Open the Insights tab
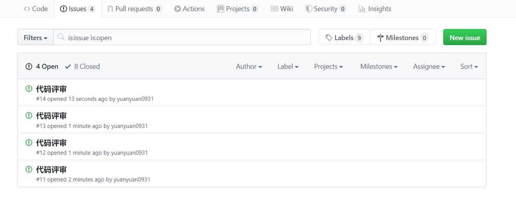This screenshot has height=204, width=516. click(375, 9)
